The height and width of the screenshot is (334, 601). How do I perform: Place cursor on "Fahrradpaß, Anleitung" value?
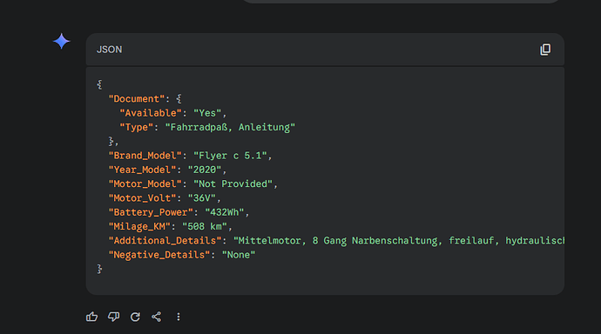coord(230,127)
